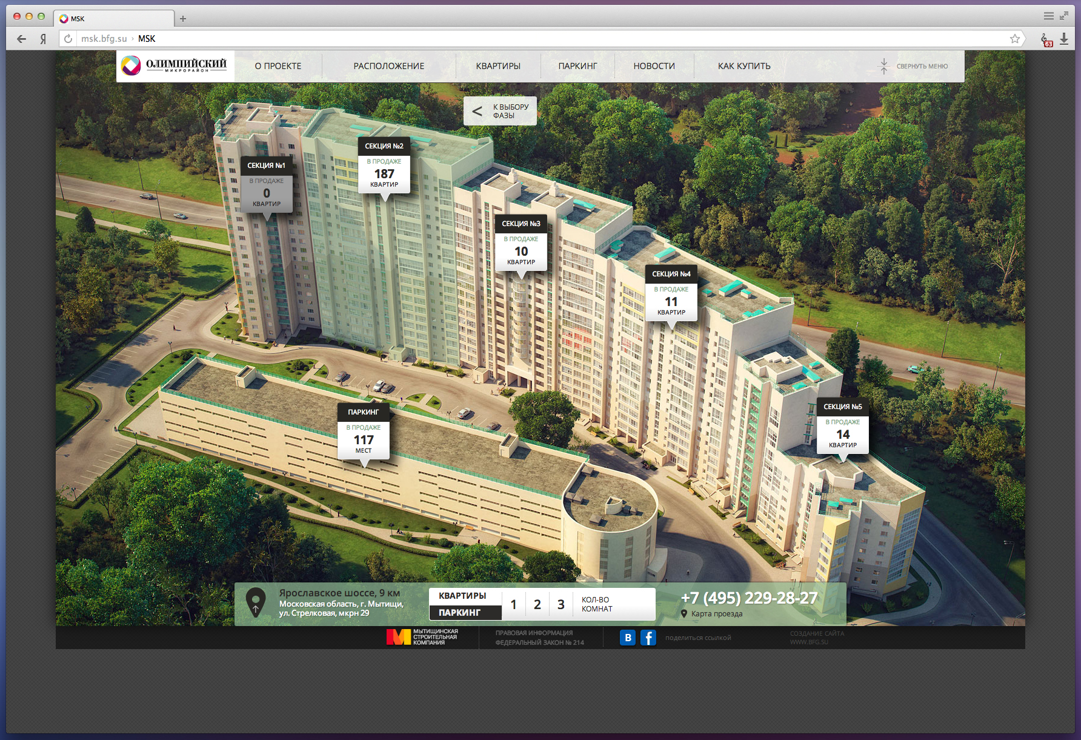Open the КВАРТИРЫ menu item
Viewport: 1081px width, 740px height.
point(498,66)
